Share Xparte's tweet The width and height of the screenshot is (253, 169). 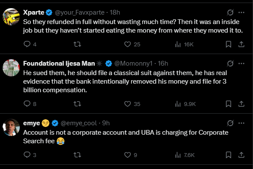click(241, 44)
